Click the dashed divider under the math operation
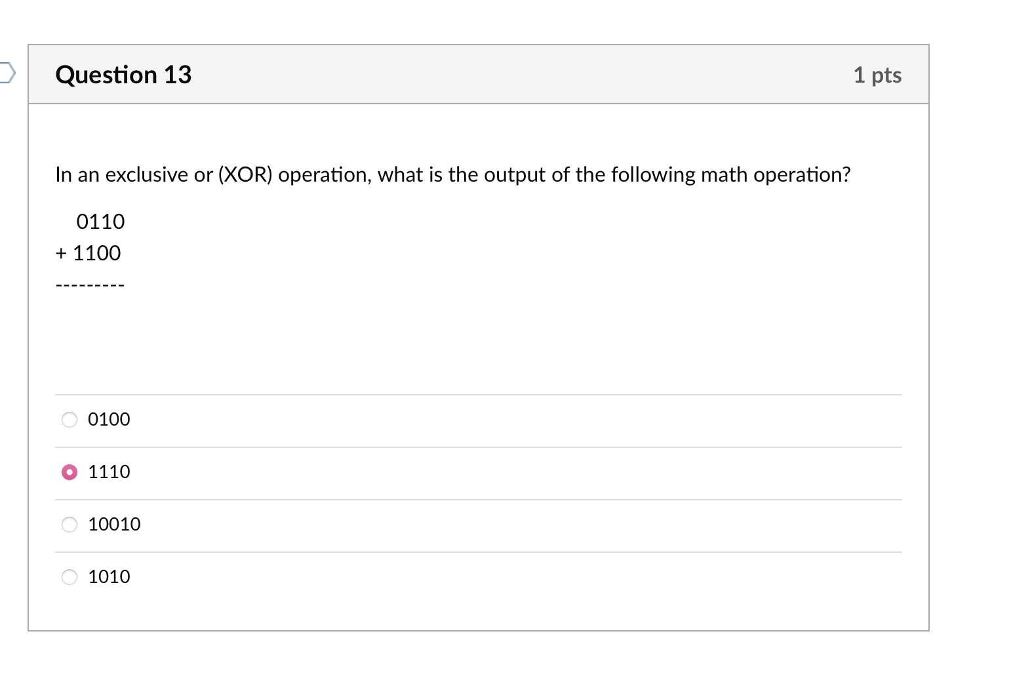This screenshot has width=1011, height=682. click(x=89, y=284)
